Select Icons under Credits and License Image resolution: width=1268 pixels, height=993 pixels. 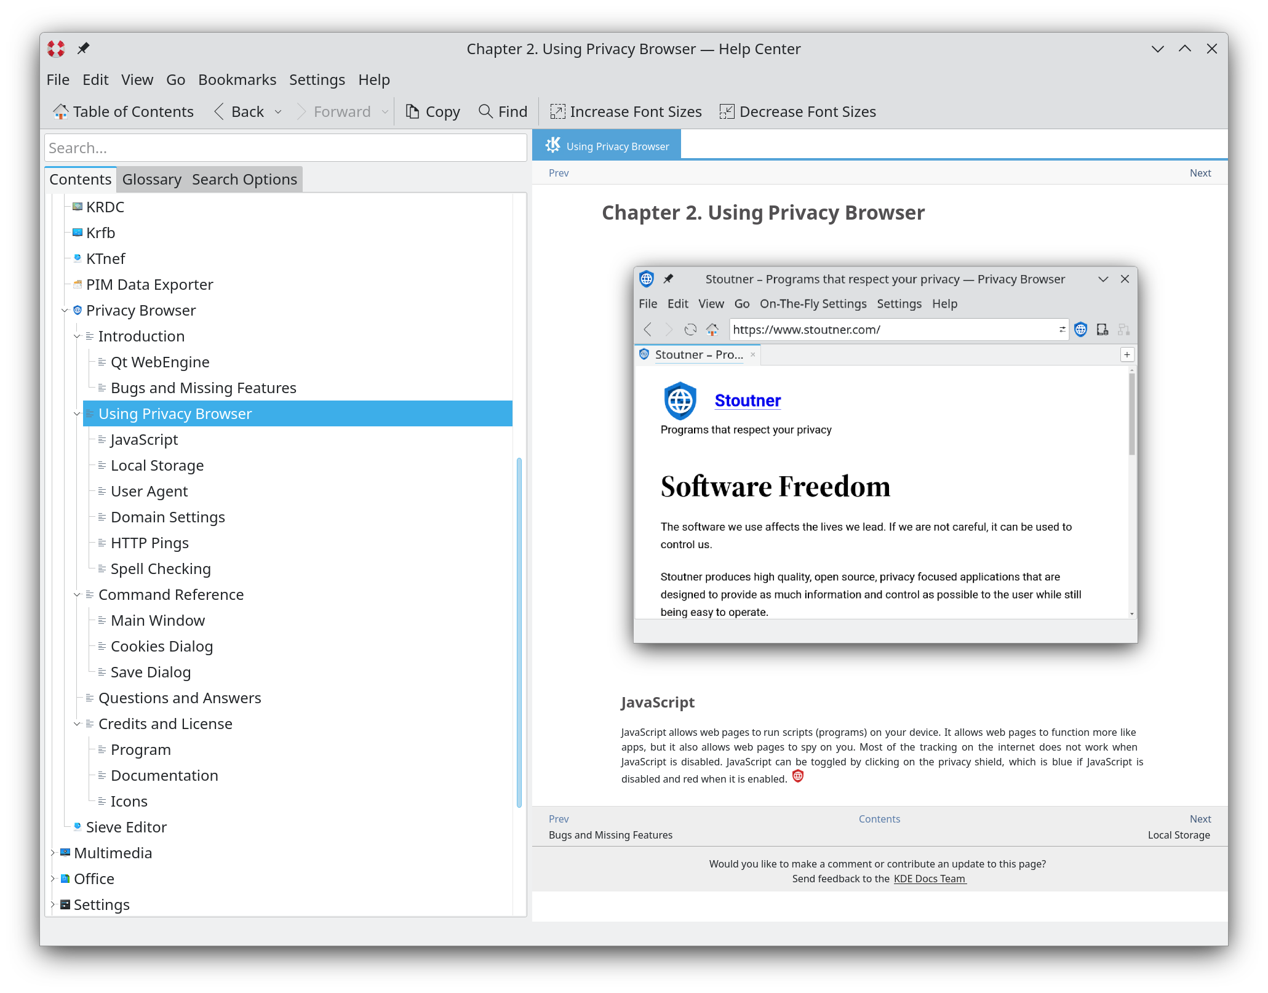click(x=129, y=802)
